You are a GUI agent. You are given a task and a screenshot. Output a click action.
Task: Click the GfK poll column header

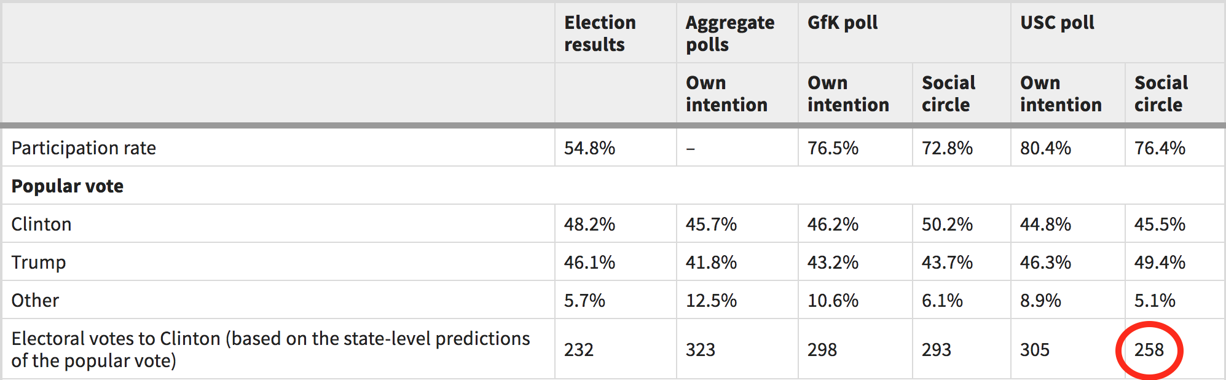coord(842,23)
